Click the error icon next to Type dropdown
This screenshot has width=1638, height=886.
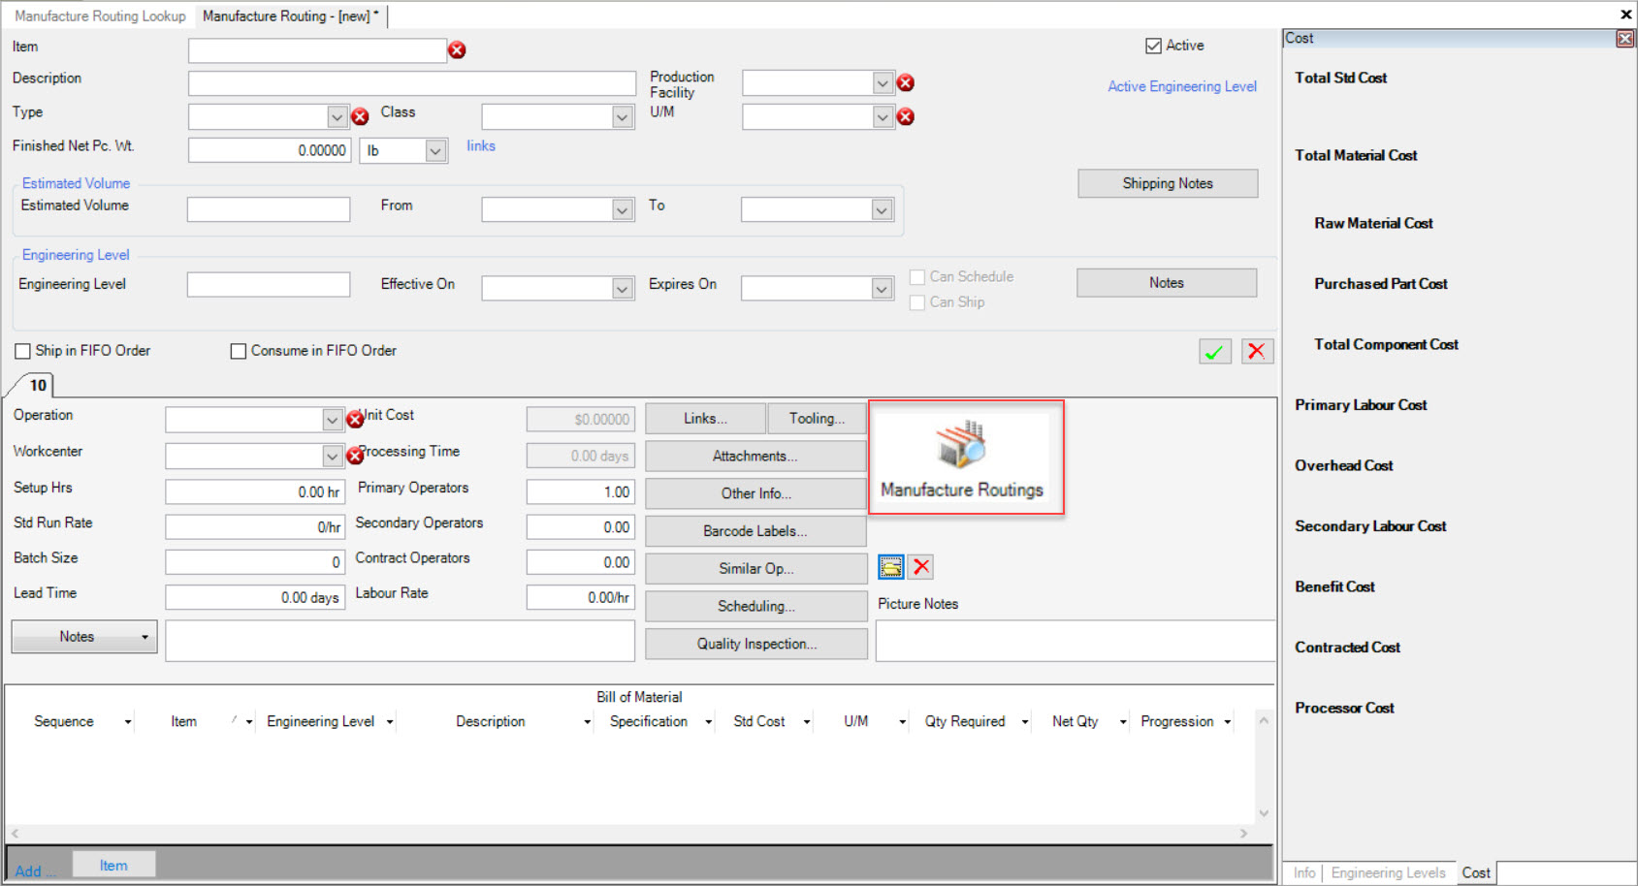pyautogui.click(x=360, y=117)
